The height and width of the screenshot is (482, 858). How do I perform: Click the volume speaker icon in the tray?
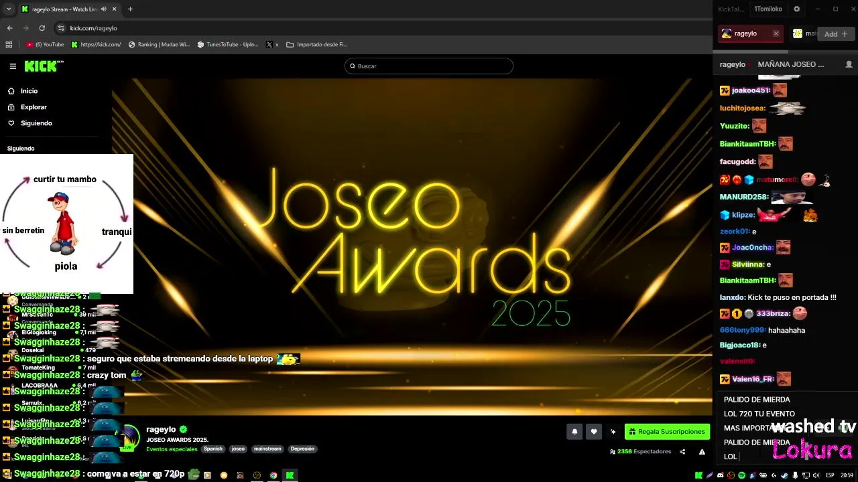point(816,475)
